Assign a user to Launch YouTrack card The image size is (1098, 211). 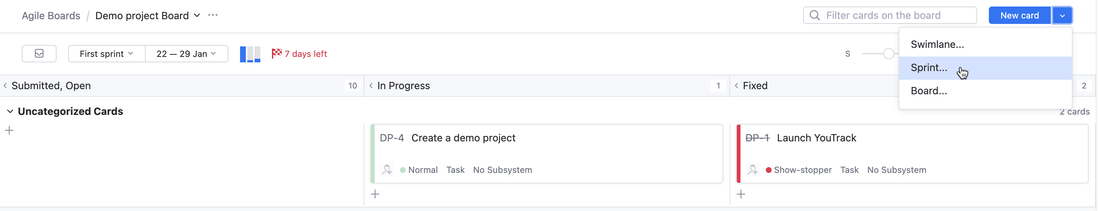[753, 170]
